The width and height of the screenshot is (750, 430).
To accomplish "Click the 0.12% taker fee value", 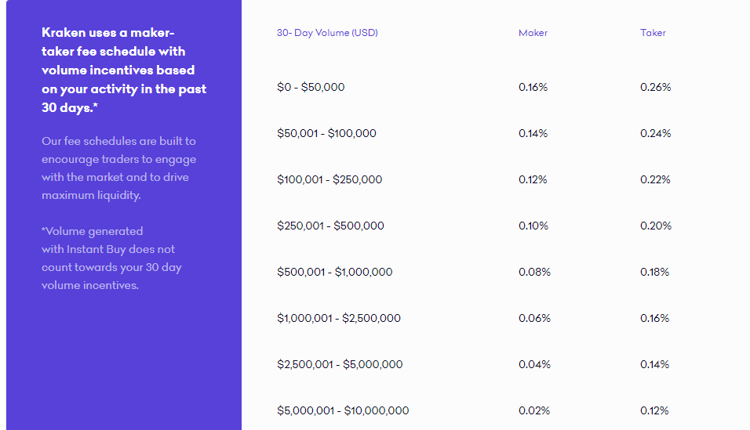I will tap(654, 410).
